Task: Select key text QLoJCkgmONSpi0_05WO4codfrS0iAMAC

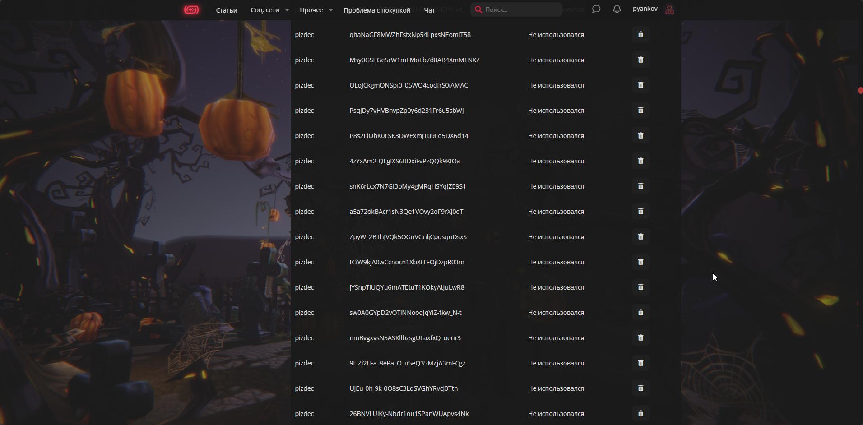Action: coord(408,85)
